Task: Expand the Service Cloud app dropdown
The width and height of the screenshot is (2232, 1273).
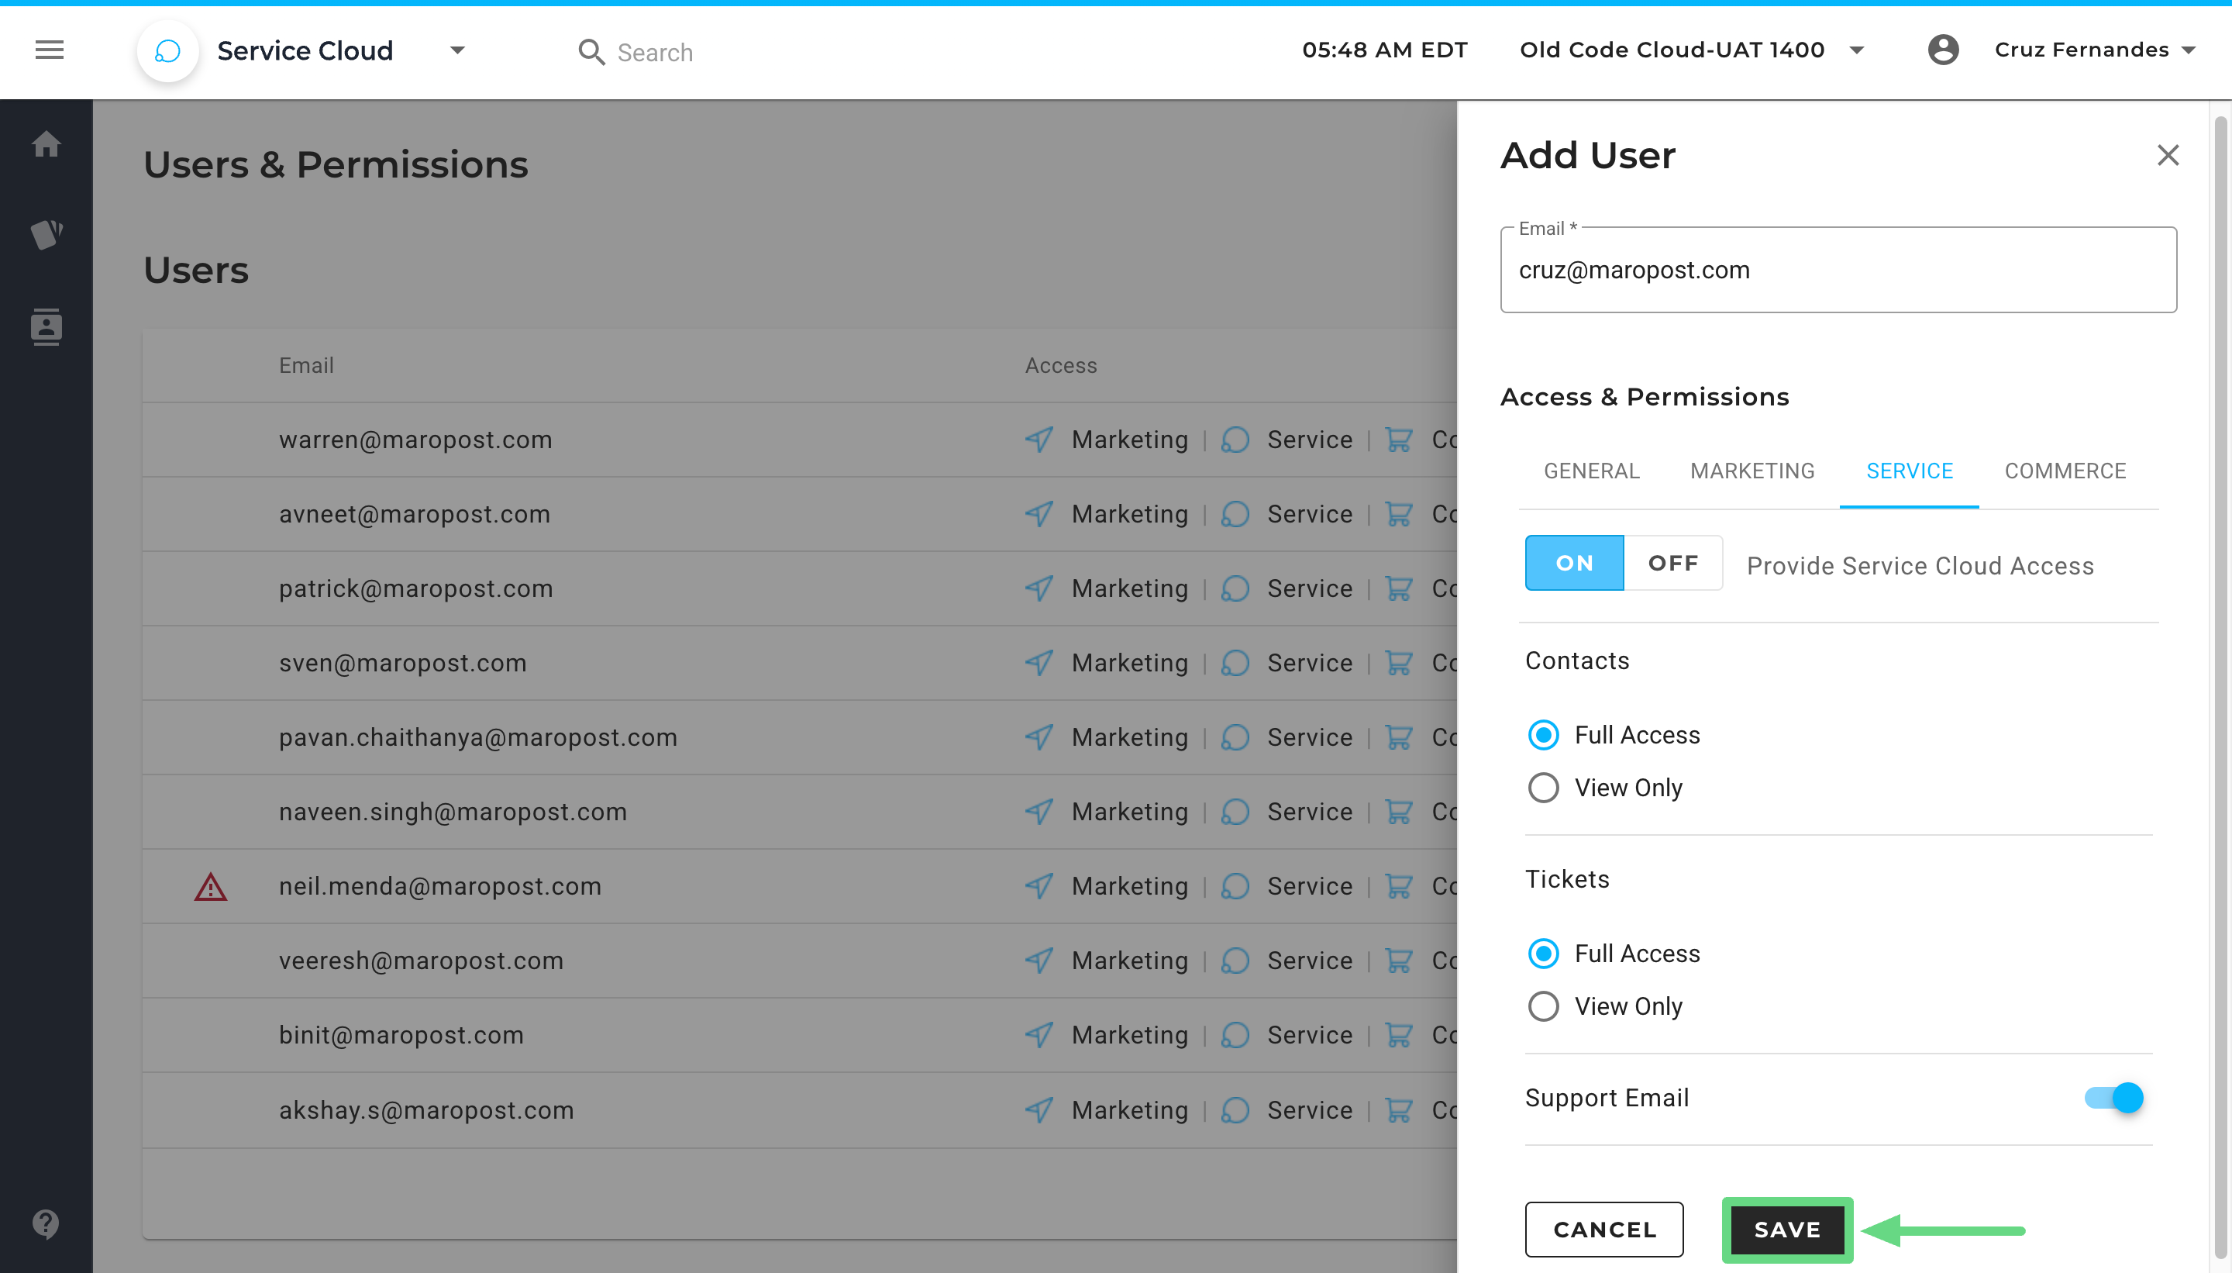Action: click(457, 50)
